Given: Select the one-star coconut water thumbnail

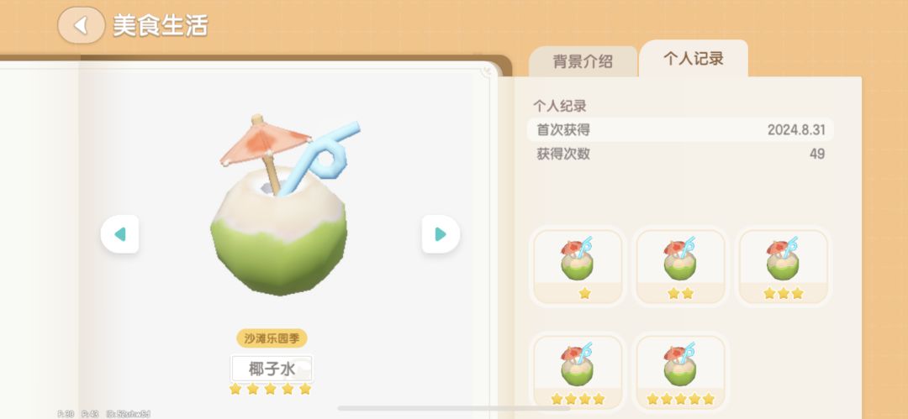Looking at the screenshot, I should (578, 267).
